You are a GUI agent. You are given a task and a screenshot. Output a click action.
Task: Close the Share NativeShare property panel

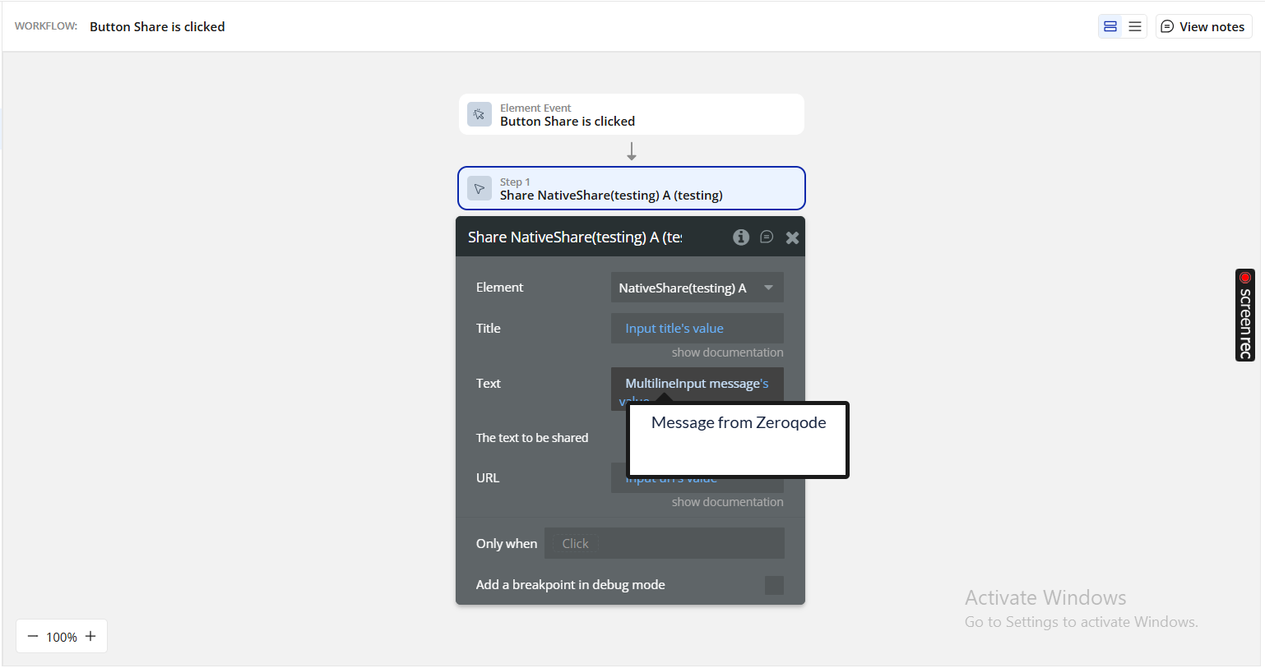coord(792,237)
